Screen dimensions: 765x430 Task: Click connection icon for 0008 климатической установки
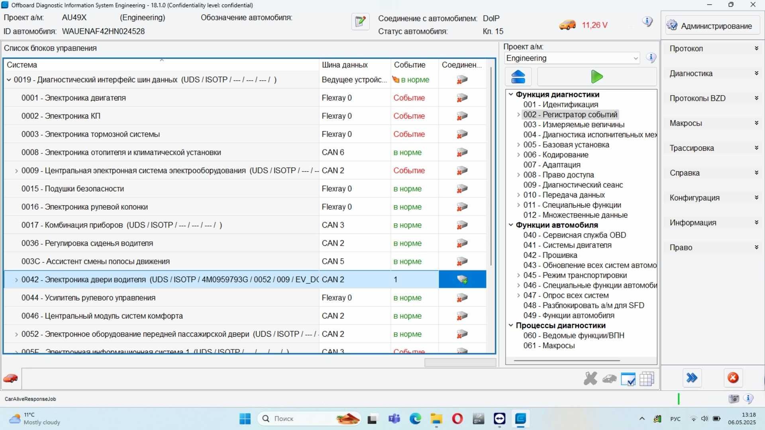[x=462, y=153]
